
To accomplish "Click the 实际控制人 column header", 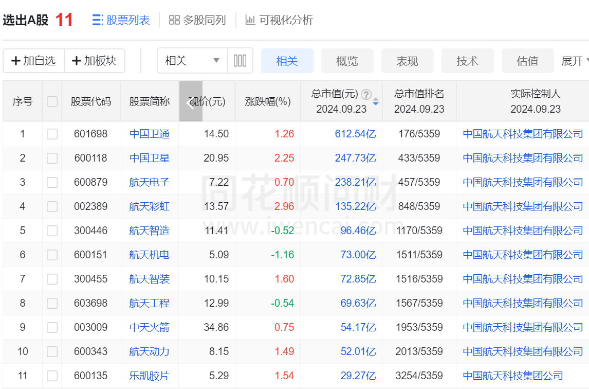I will click(536, 101).
